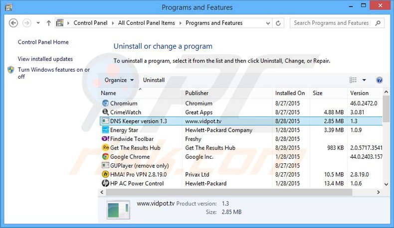
Task: Click the Programs and Features breadcrumb
Action: pos(214,23)
